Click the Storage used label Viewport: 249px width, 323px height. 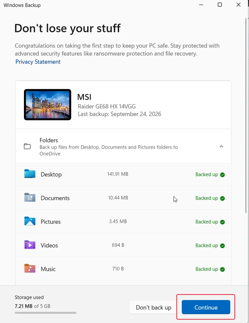(x=29, y=297)
